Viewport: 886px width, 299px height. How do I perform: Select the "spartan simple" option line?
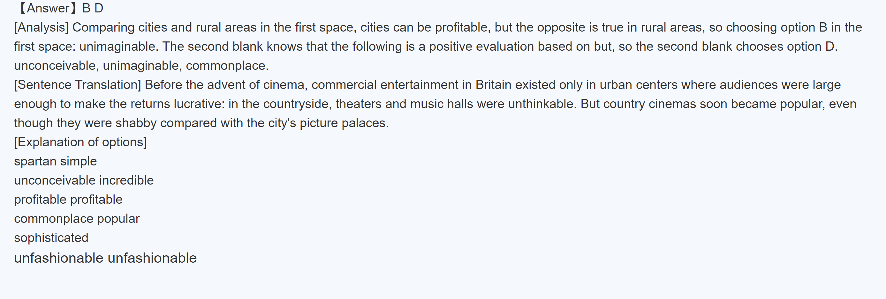pos(55,161)
